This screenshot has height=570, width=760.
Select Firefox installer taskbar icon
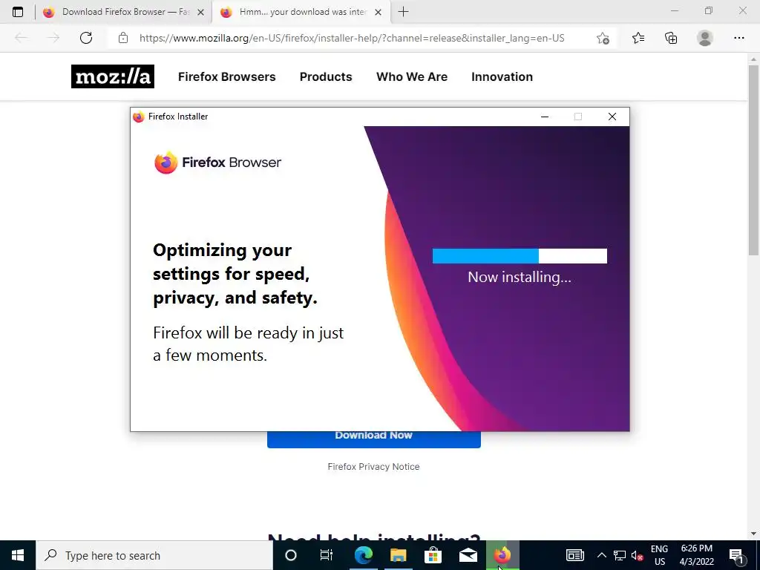click(x=502, y=555)
